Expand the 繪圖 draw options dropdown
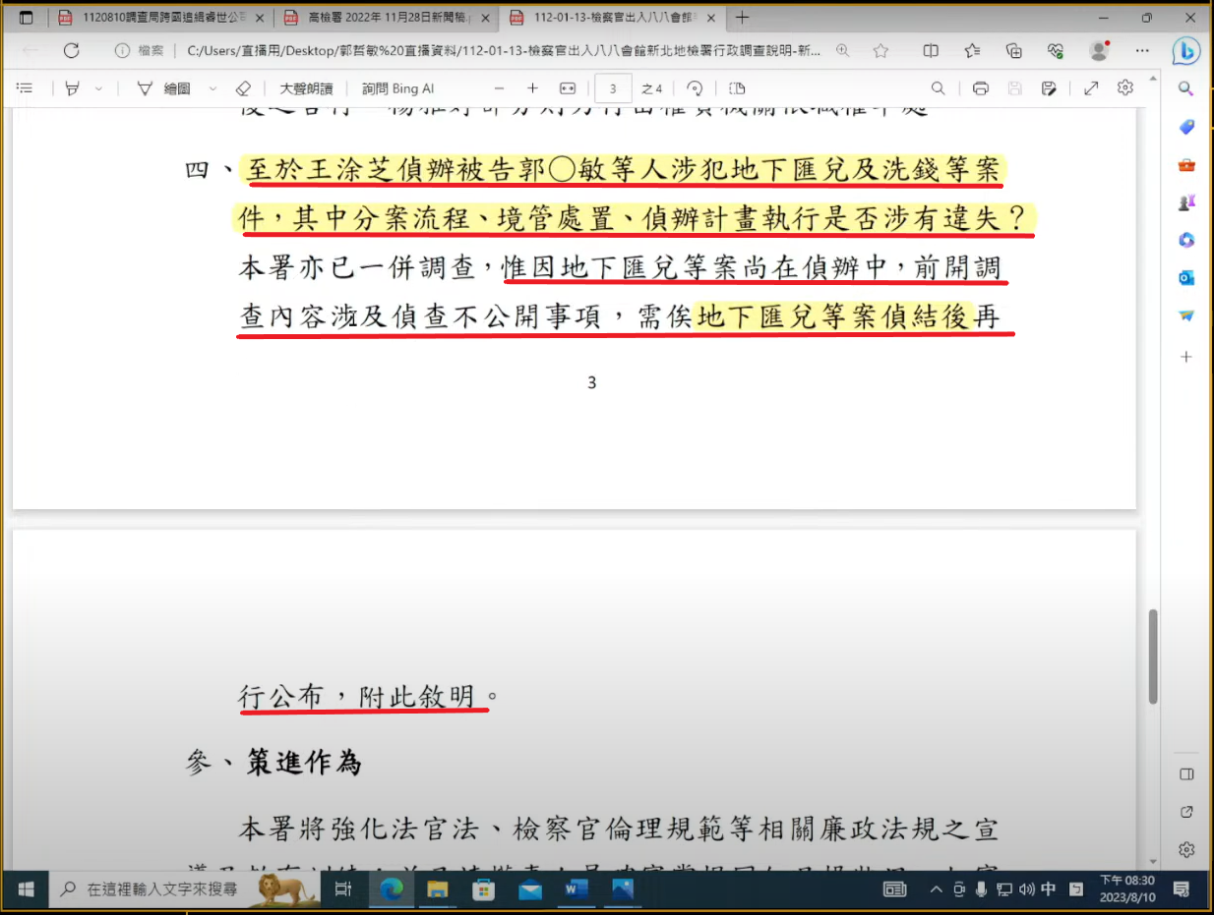 (212, 88)
